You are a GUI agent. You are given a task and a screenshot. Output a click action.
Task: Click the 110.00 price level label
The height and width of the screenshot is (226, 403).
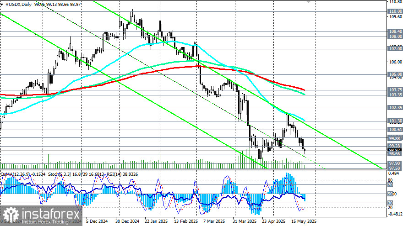click(x=395, y=11)
